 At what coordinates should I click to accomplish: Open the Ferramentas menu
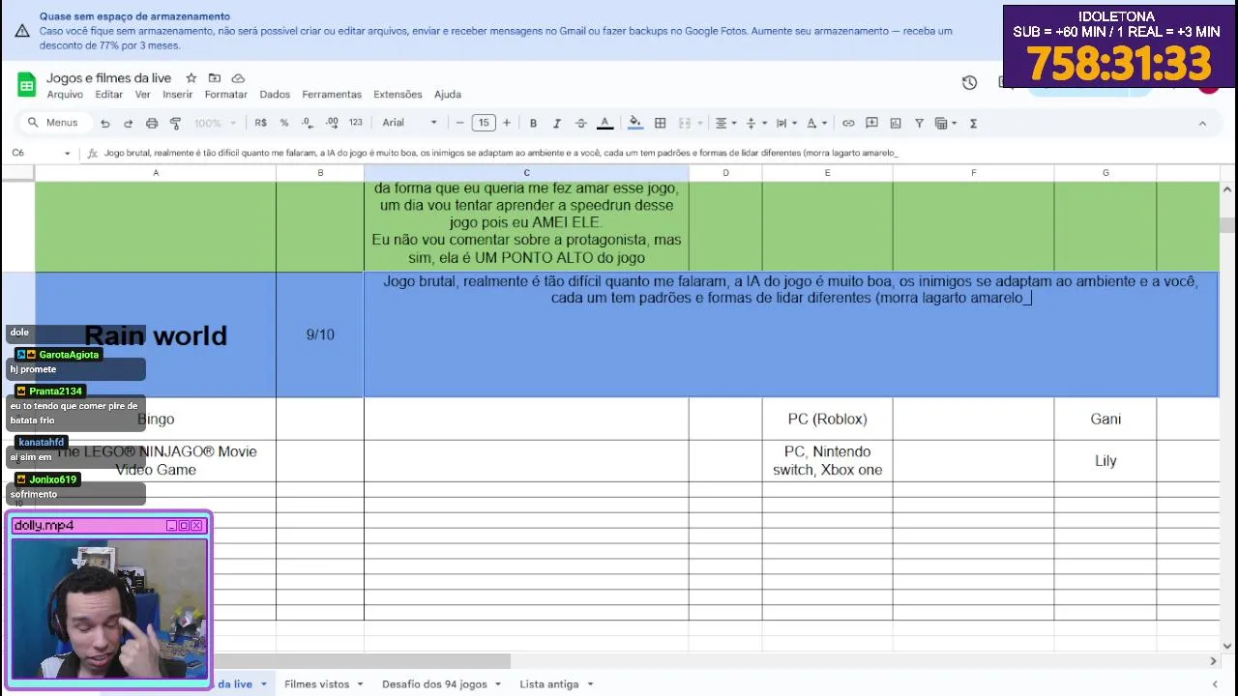(332, 95)
